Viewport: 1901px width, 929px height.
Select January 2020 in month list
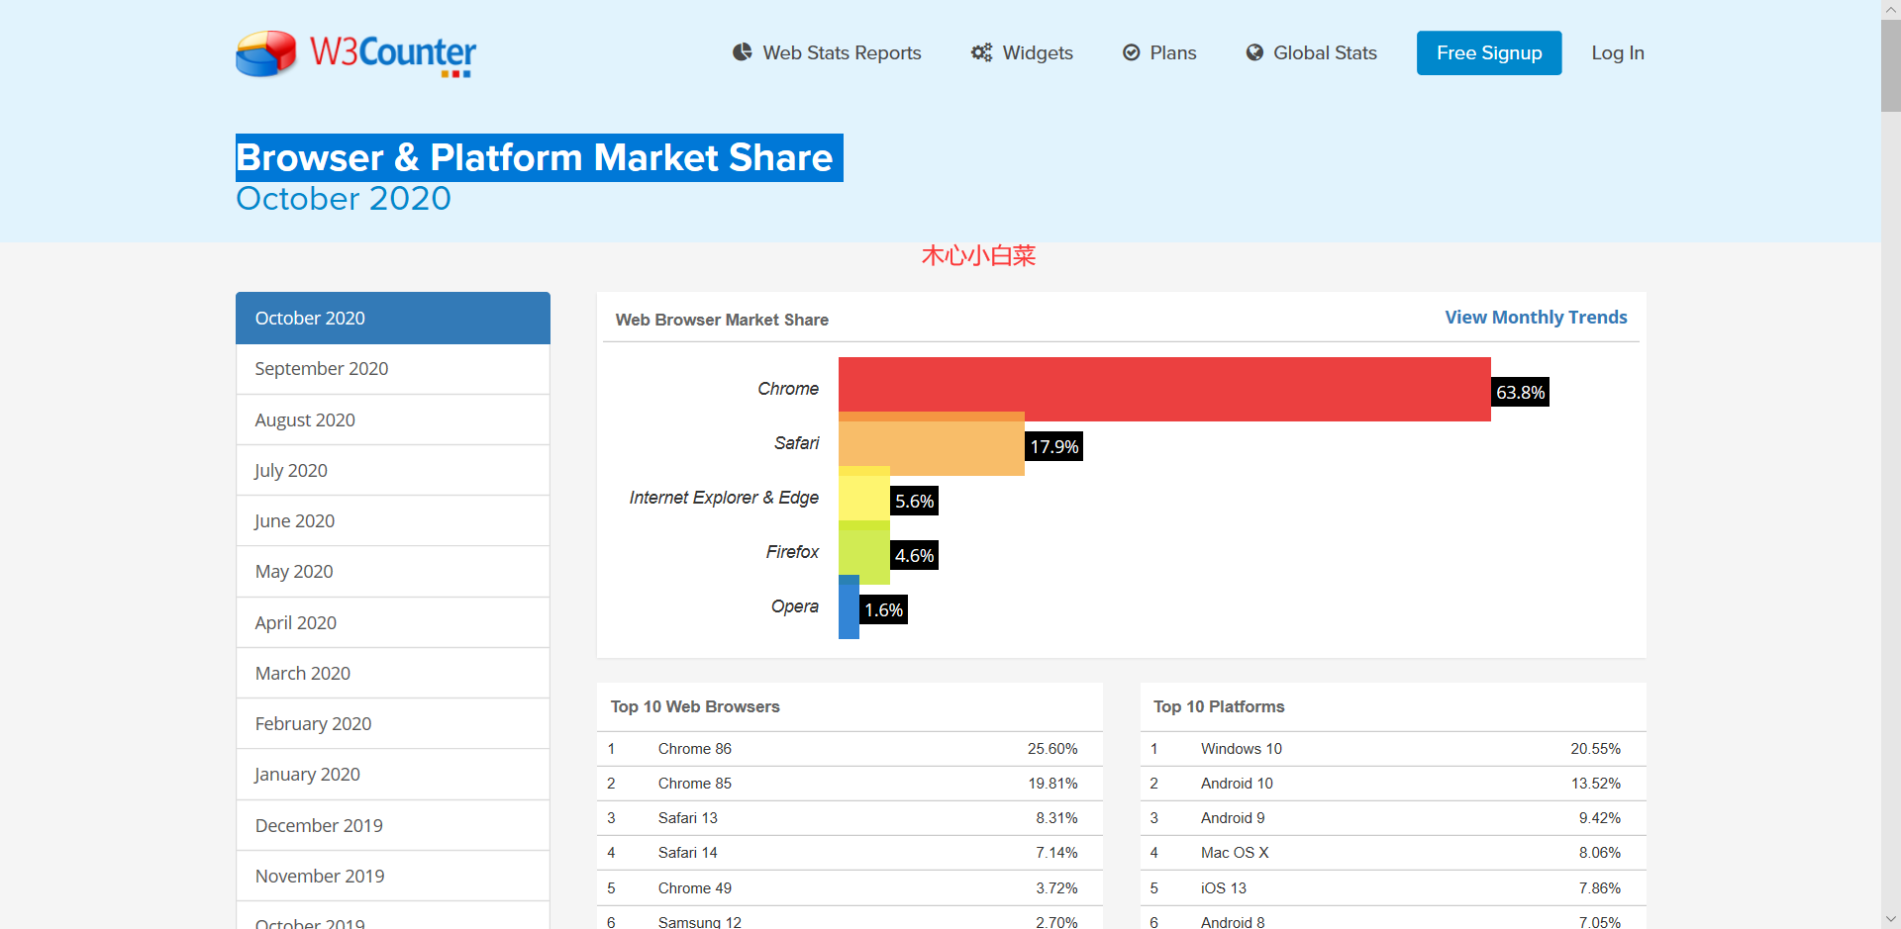(x=393, y=775)
